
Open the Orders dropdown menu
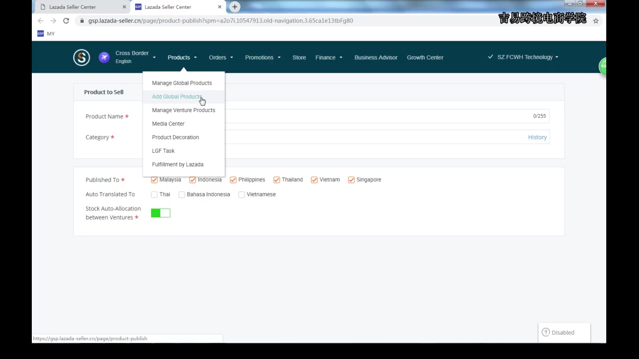point(221,57)
